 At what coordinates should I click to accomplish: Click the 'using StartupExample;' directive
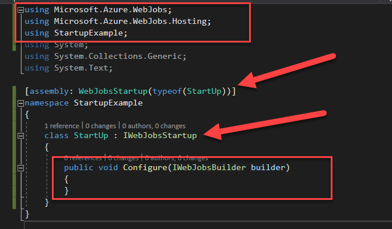coord(76,33)
